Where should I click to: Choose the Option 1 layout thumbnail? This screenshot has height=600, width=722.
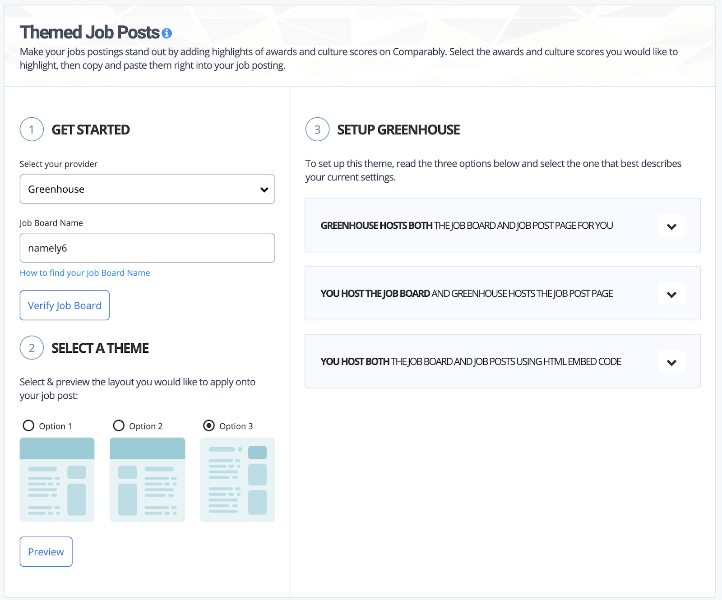[x=57, y=480]
